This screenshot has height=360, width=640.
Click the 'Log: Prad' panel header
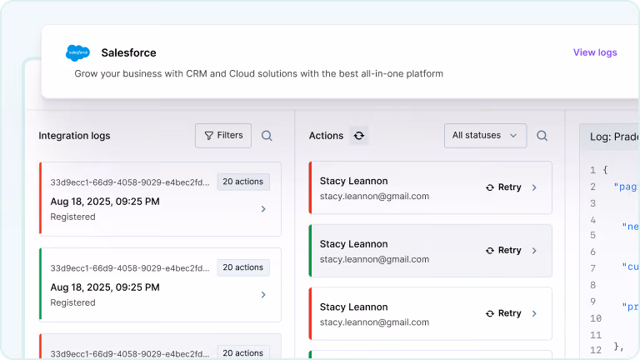tap(609, 137)
